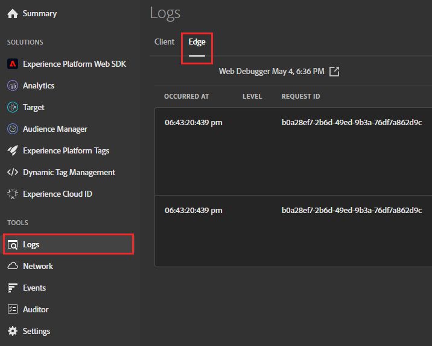Click the Logs magnifier icon

(13, 244)
